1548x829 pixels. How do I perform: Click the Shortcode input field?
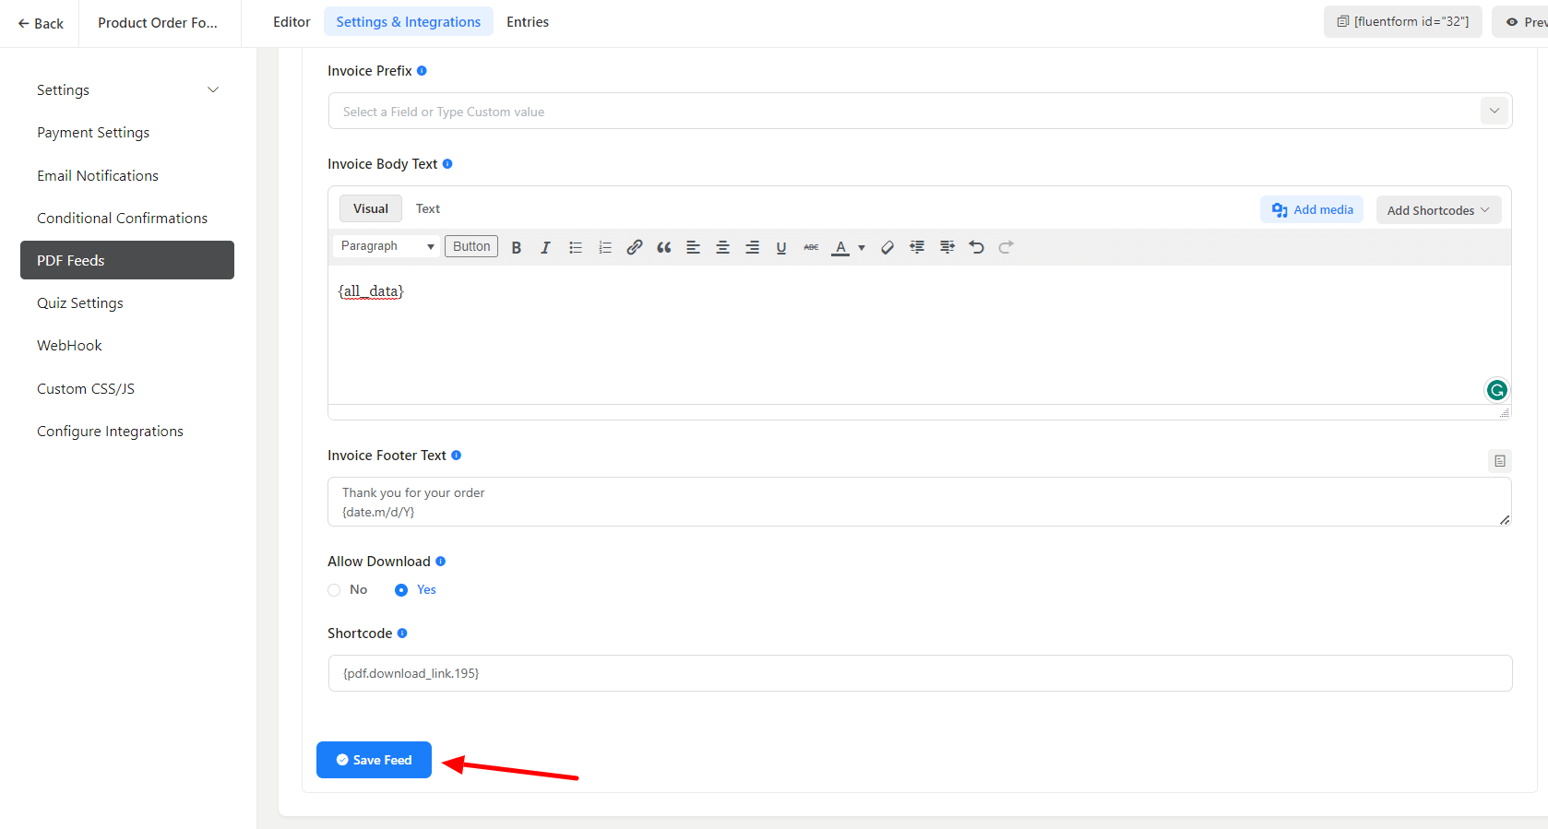click(x=919, y=673)
